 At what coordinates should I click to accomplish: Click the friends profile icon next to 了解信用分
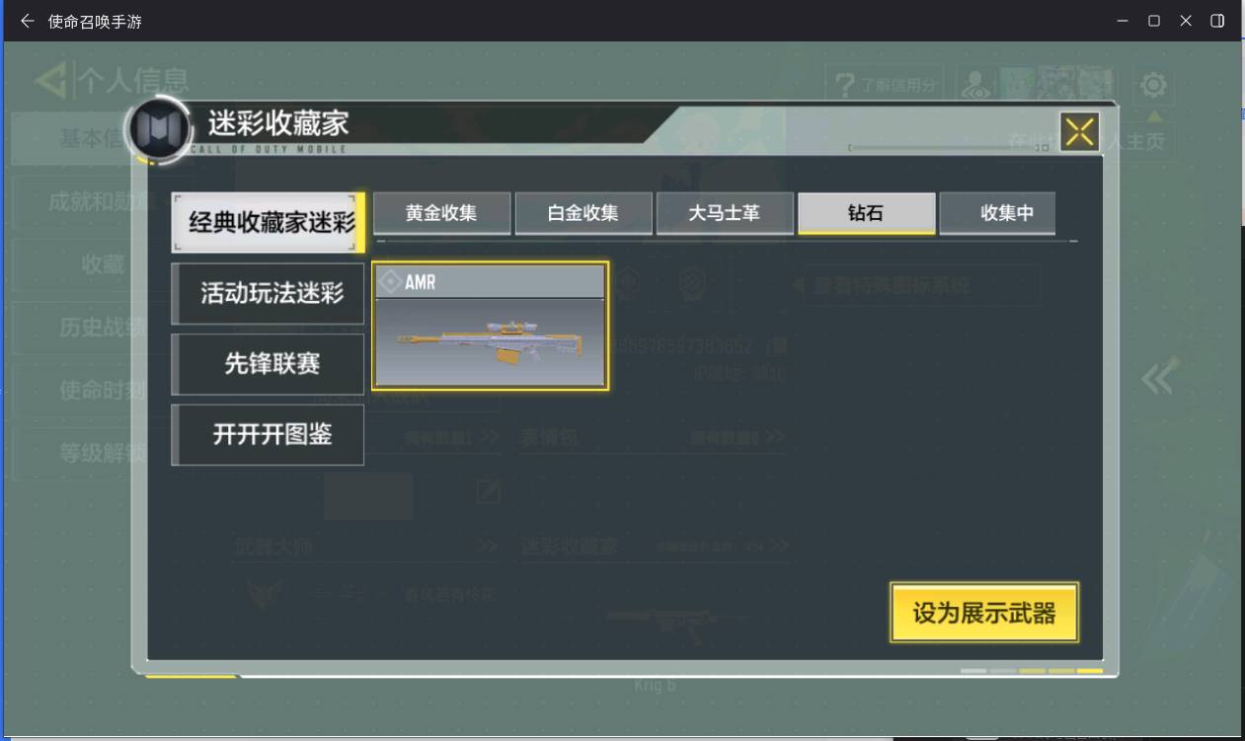[x=976, y=85]
